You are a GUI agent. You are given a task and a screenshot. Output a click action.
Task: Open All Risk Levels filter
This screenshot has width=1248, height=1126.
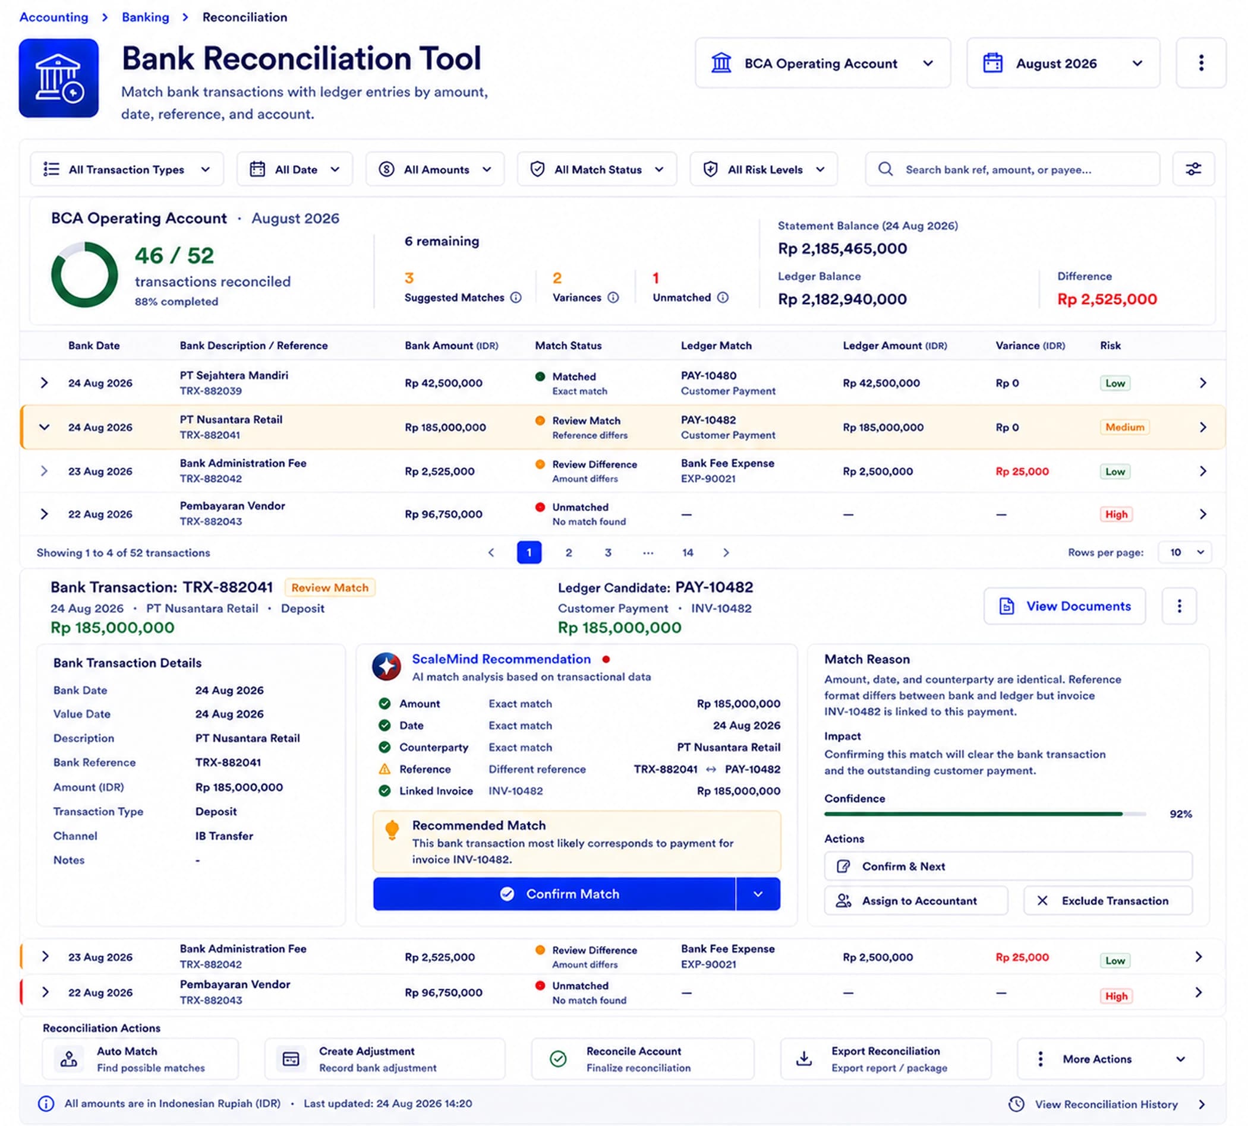(763, 169)
